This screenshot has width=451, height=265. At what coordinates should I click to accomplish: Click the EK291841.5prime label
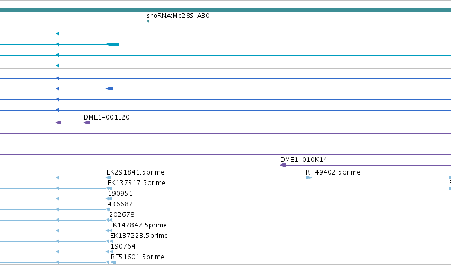pyautogui.click(x=136, y=172)
